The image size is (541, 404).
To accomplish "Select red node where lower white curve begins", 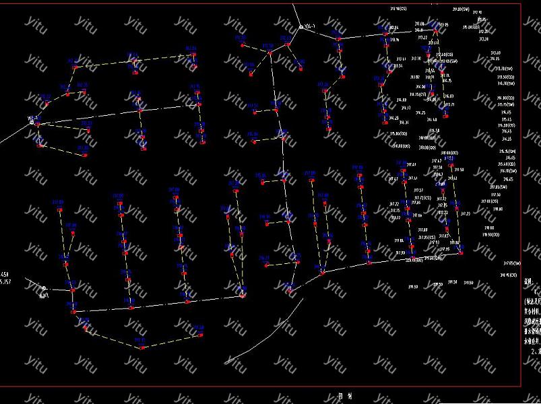I will click(292, 290).
